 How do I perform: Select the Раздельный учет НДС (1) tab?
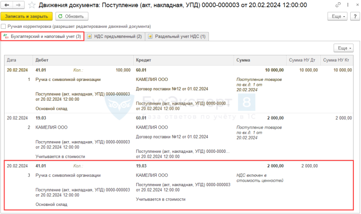point(177,36)
